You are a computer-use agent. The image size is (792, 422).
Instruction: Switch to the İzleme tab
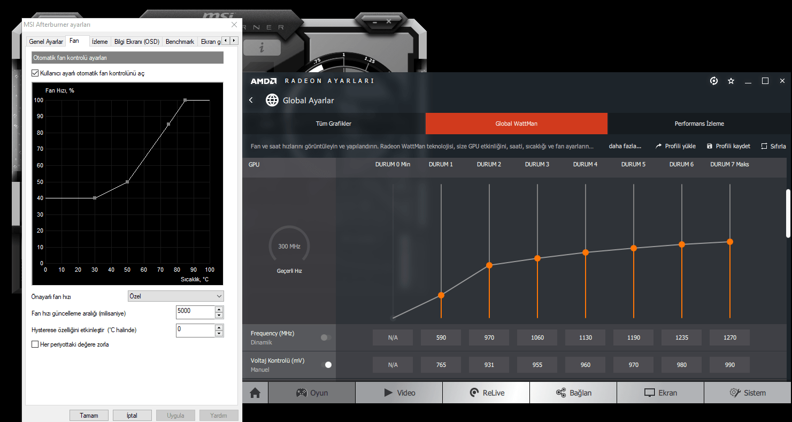pos(99,42)
